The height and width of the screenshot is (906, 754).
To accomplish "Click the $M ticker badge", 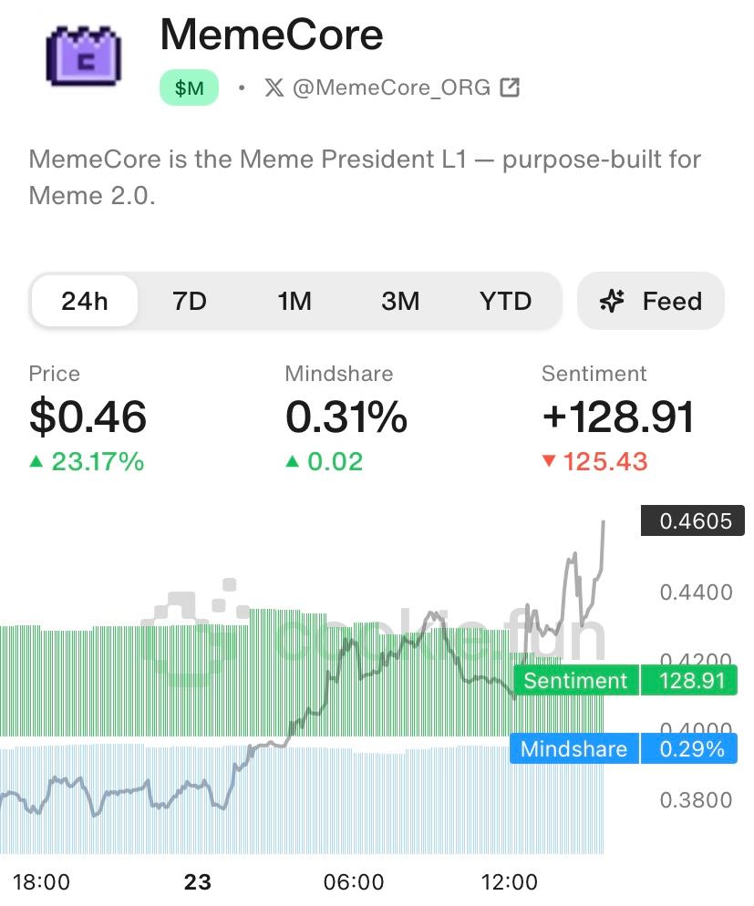I will click(x=190, y=88).
